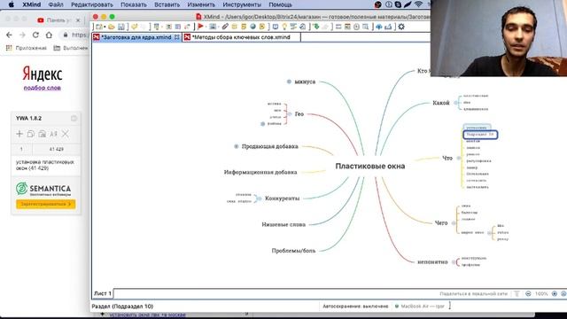Click the 100% zoom level value
Image resolution: width=567 pixels, height=319 pixels.
pos(541,293)
